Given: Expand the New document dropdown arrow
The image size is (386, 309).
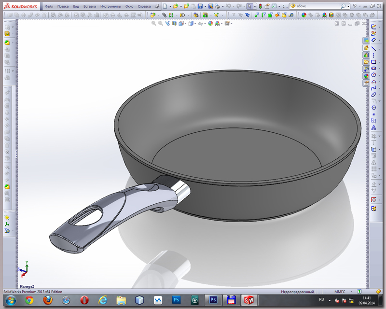Looking at the screenshot, I should [x=170, y=7].
